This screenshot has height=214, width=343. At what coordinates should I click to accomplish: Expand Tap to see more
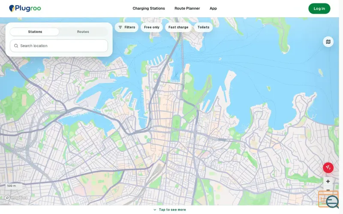[170, 210]
